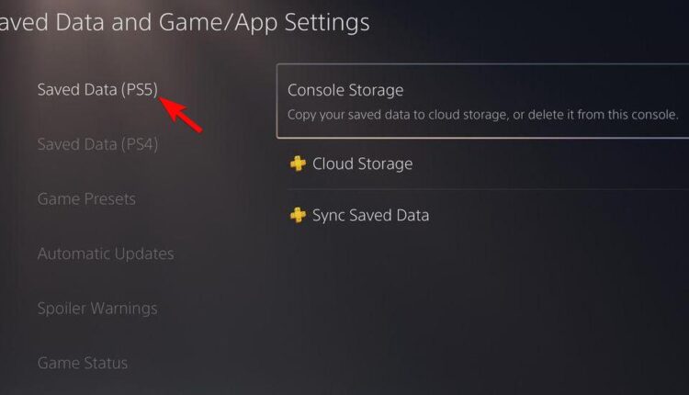Open the Cloud Storage option
Screen dimensions: 689x395
[362, 164]
